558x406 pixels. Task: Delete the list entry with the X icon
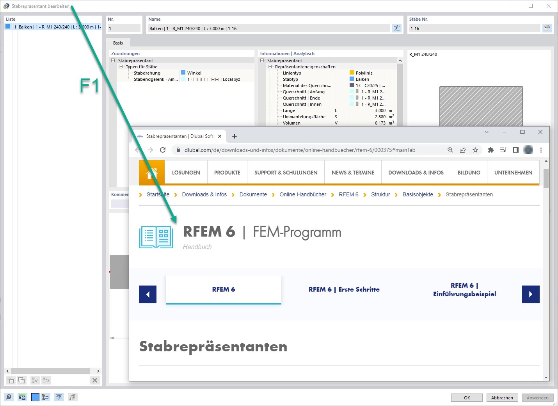(95, 380)
